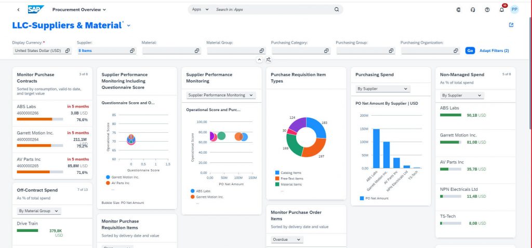This screenshot has height=248, width=532.
Task: Expand the LLC-Suppliers & Material variant dropdown
Action: point(129,25)
